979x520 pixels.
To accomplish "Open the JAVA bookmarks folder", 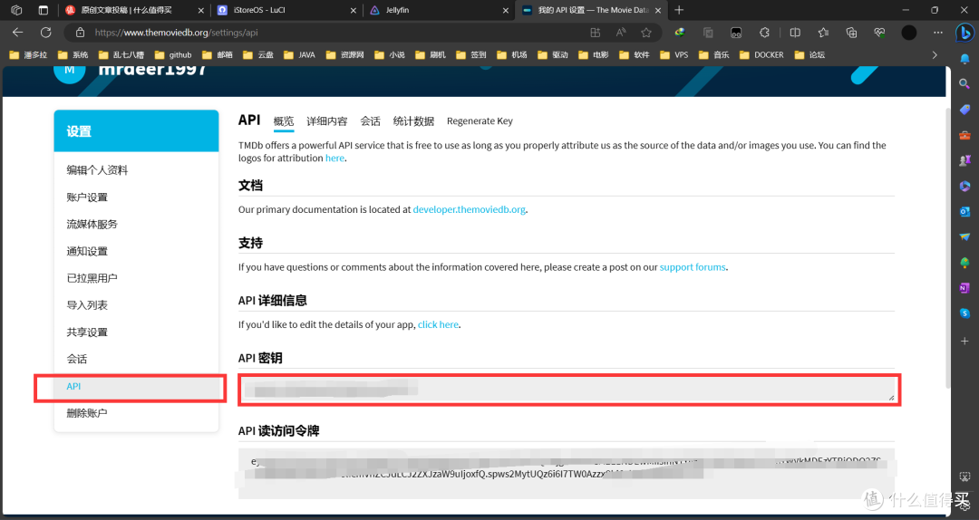I will pos(299,55).
